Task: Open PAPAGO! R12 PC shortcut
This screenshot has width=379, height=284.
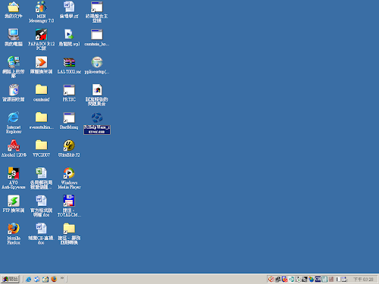Action: [41, 35]
